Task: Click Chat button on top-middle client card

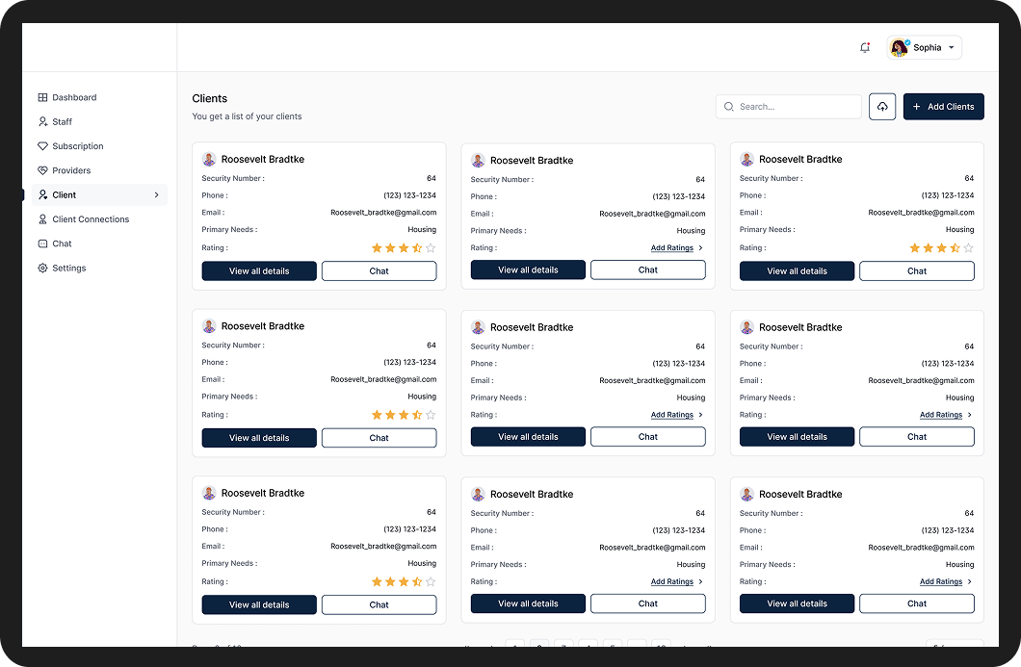Action: [648, 270]
